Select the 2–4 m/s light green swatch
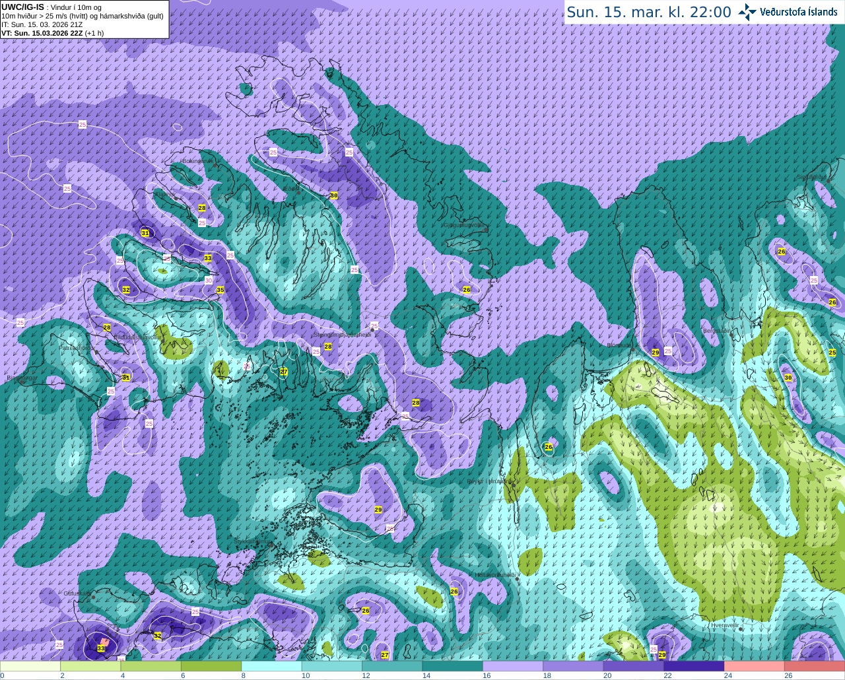This screenshot has width=845, height=680. [90, 666]
